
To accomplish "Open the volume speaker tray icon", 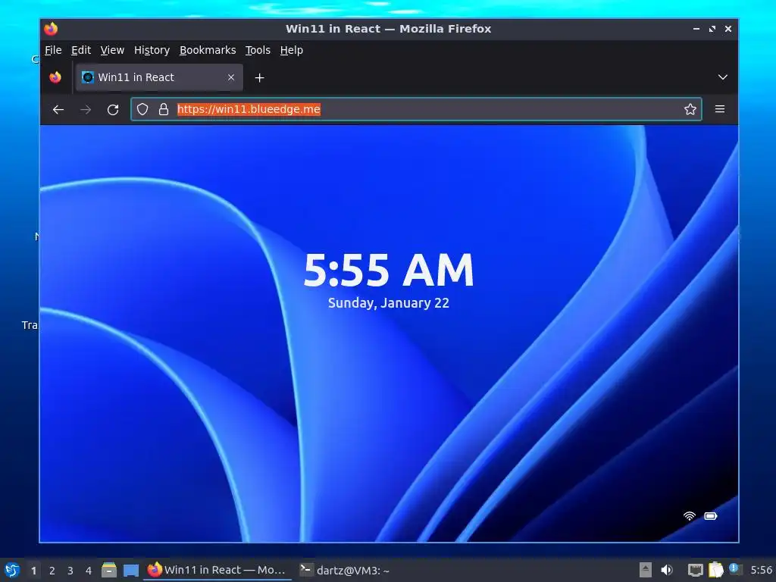I will [x=667, y=570].
